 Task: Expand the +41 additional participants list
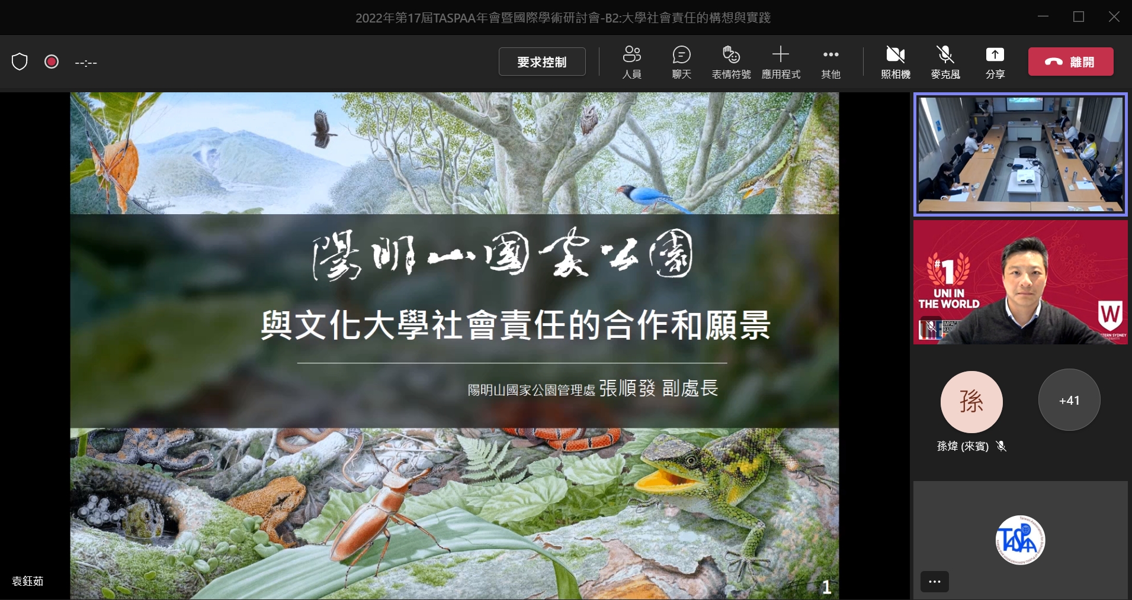1069,401
